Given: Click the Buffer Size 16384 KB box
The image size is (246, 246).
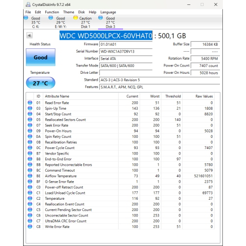Looking at the screenshot, I should [x=205, y=44].
